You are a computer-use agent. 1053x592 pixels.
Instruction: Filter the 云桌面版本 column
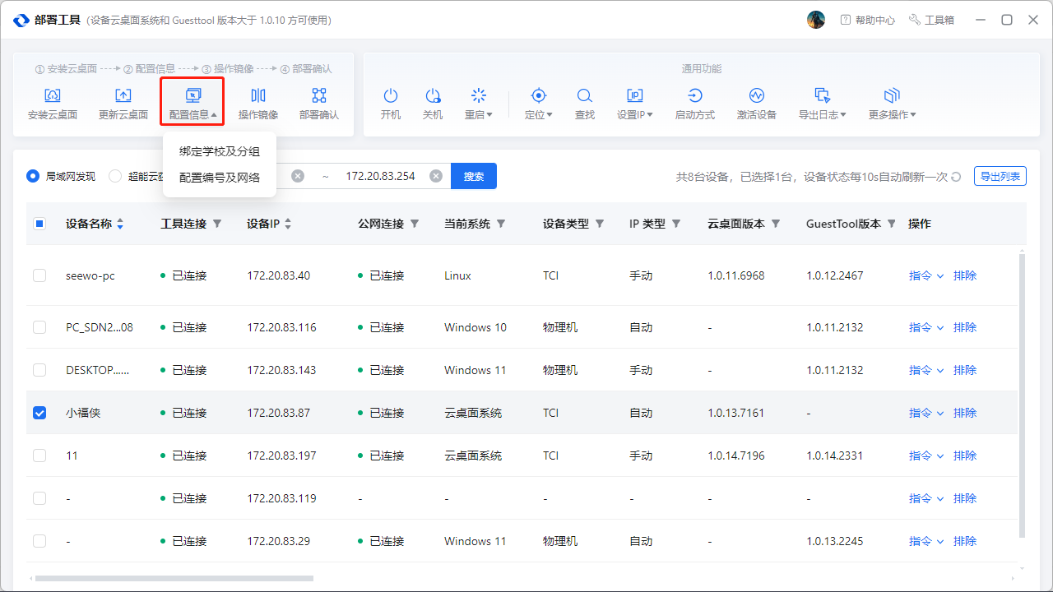(776, 224)
